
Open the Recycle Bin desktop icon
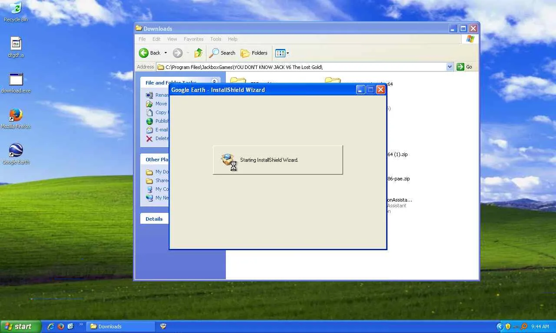(16, 12)
